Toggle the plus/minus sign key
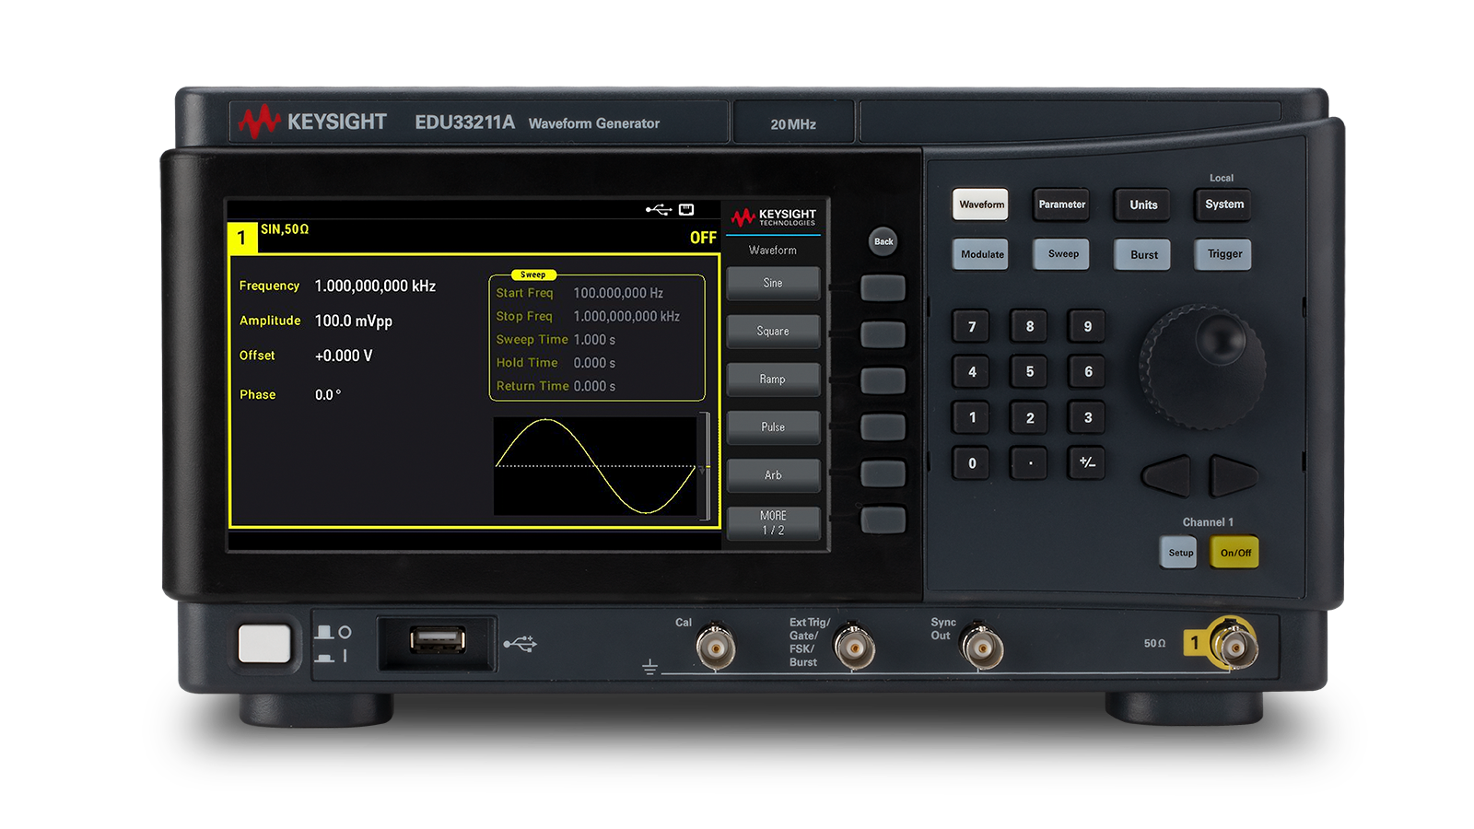Screen dimensions: 1474x829 (x=1087, y=464)
